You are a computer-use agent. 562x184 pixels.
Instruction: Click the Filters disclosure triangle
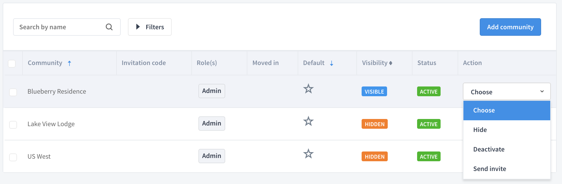(x=138, y=27)
